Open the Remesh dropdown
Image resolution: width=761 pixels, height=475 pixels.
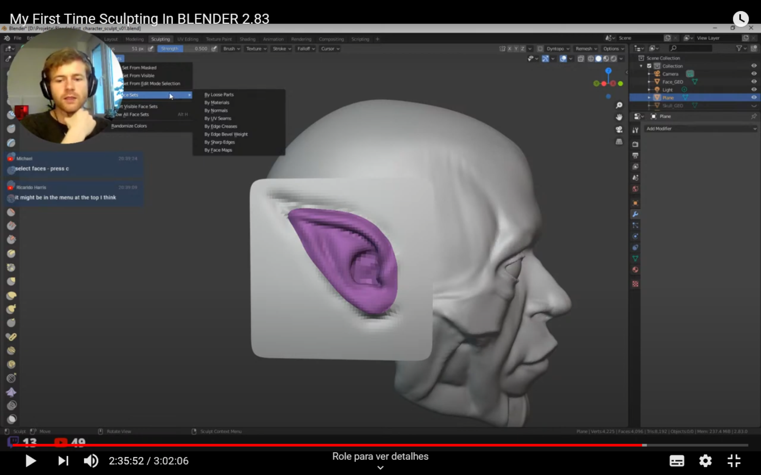click(586, 49)
